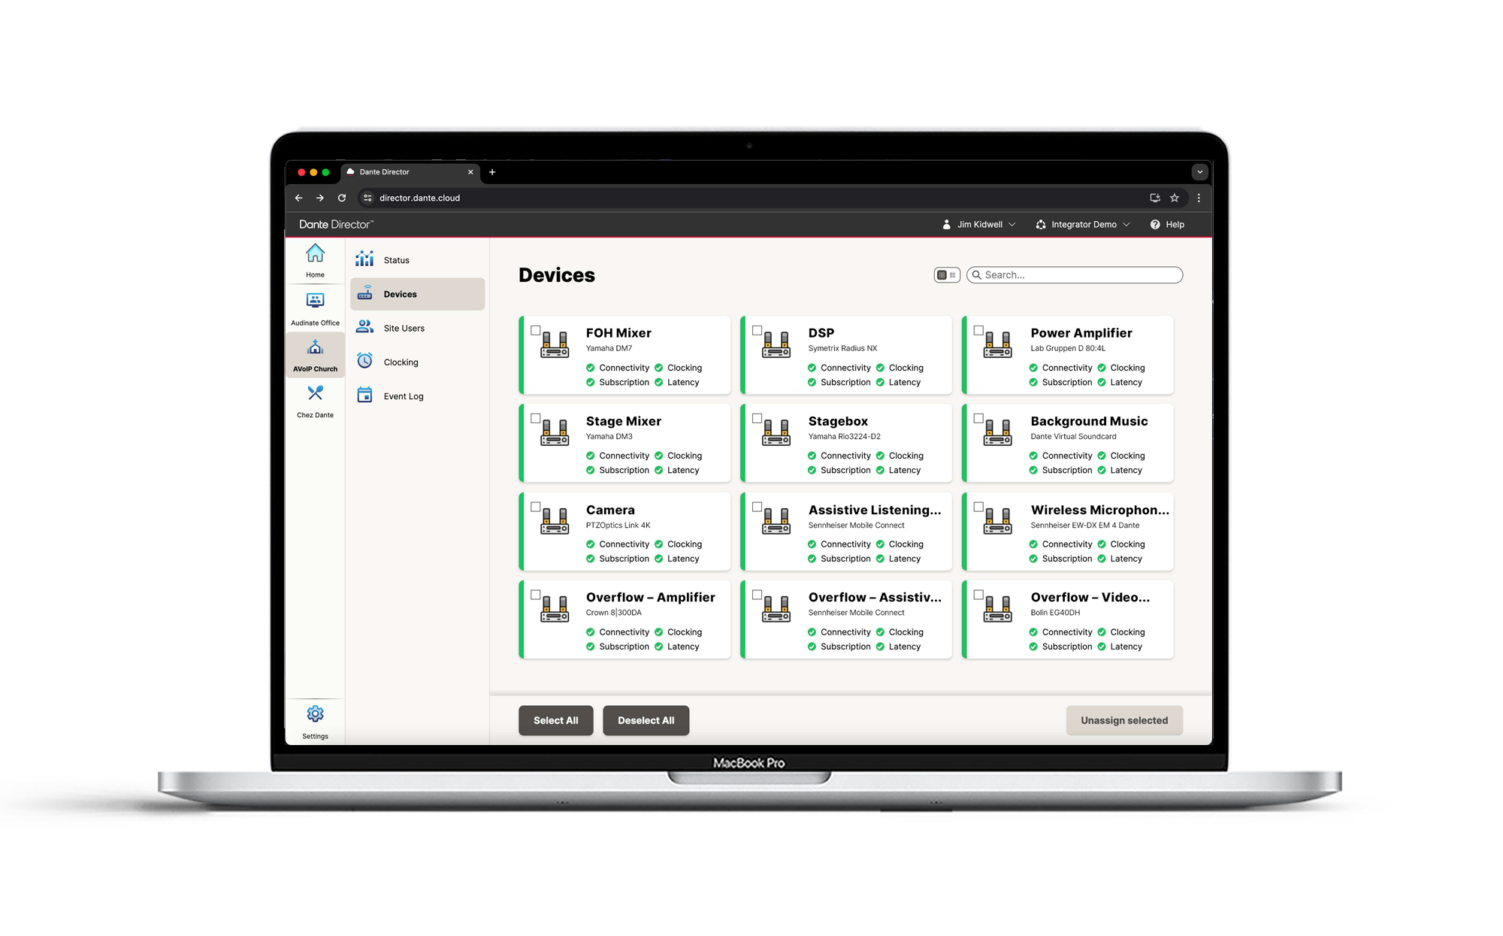The height and width of the screenshot is (936, 1503).
Task: Open the Site Users menu item
Action: coord(417,328)
